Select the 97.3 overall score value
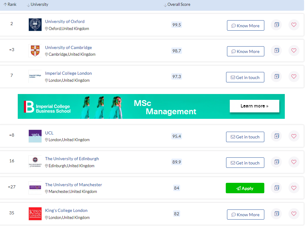Viewport: 305px width, 226px height. coord(177,77)
